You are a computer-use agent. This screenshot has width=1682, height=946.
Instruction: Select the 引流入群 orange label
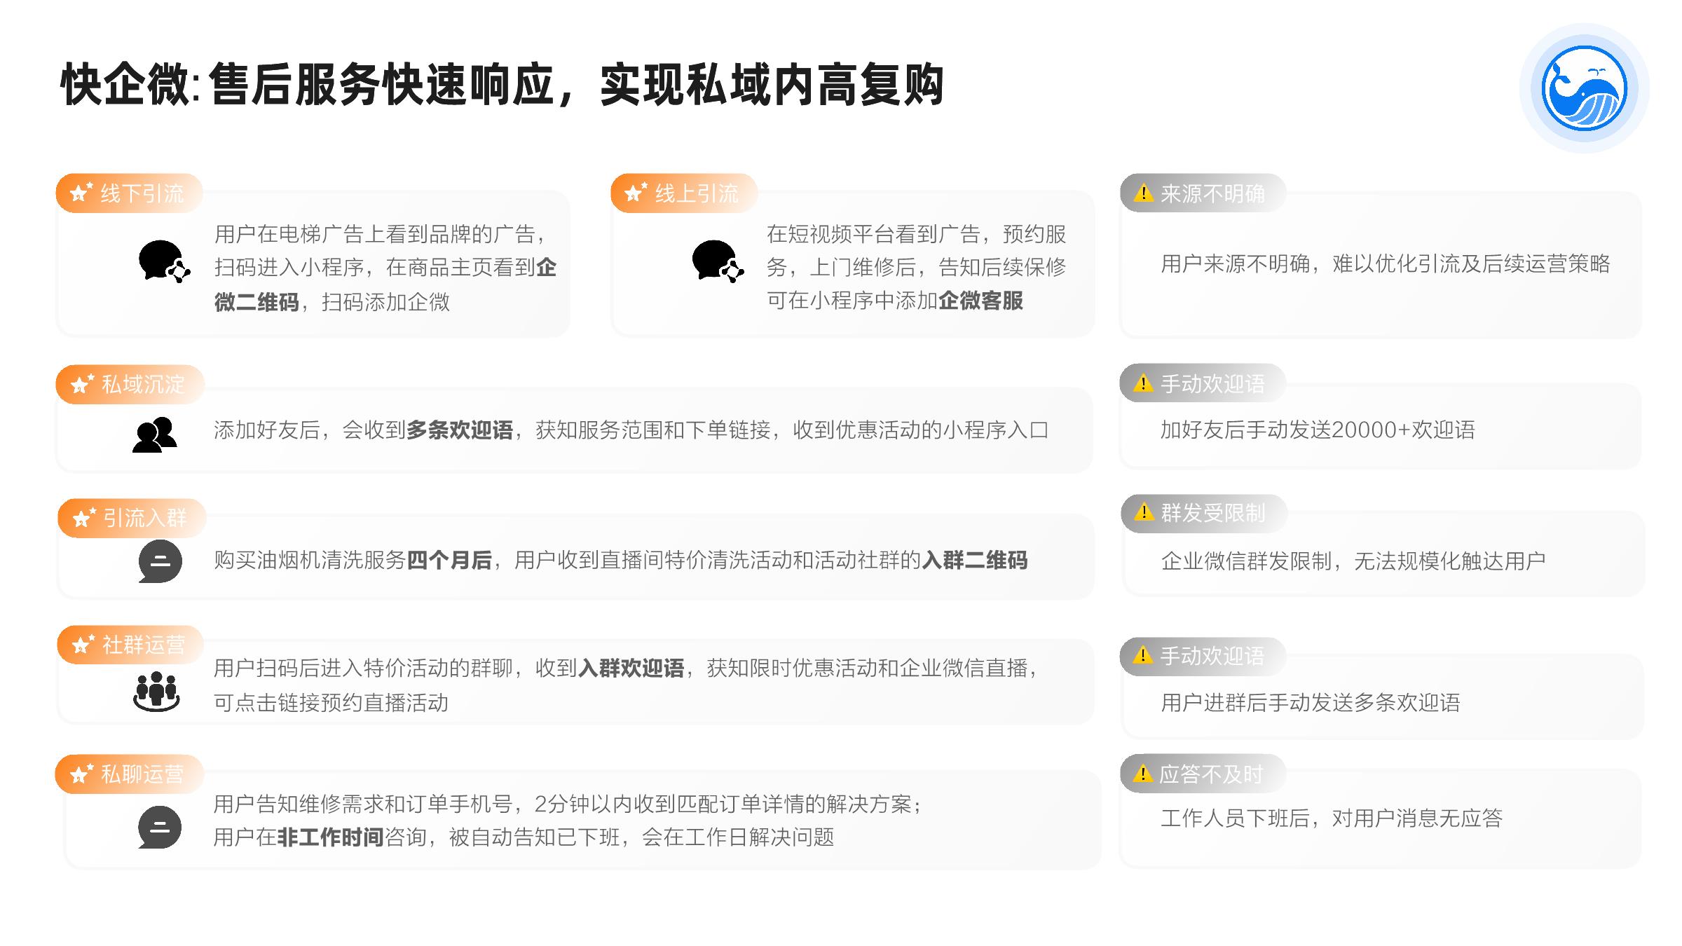[132, 518]
